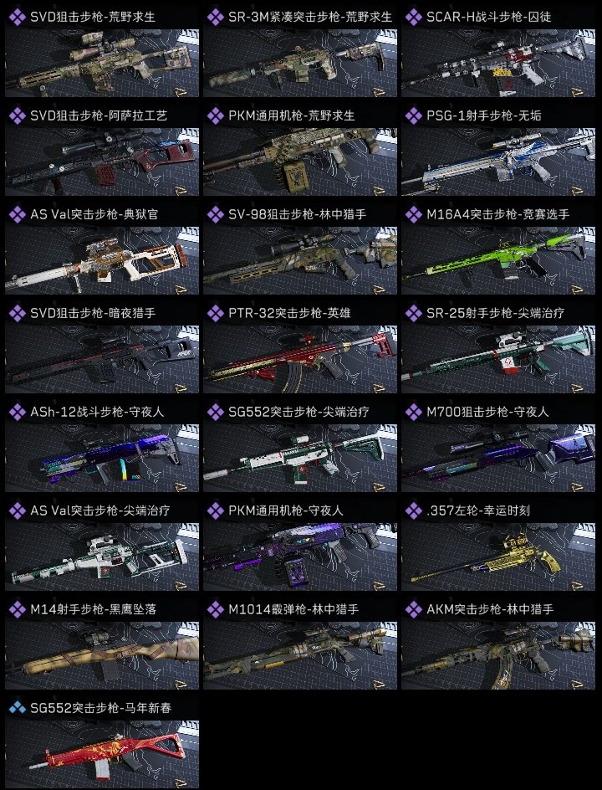
Task: Select the green M16A4 竞赛选手 rifle thumbnail
Action: click(498, 260)
